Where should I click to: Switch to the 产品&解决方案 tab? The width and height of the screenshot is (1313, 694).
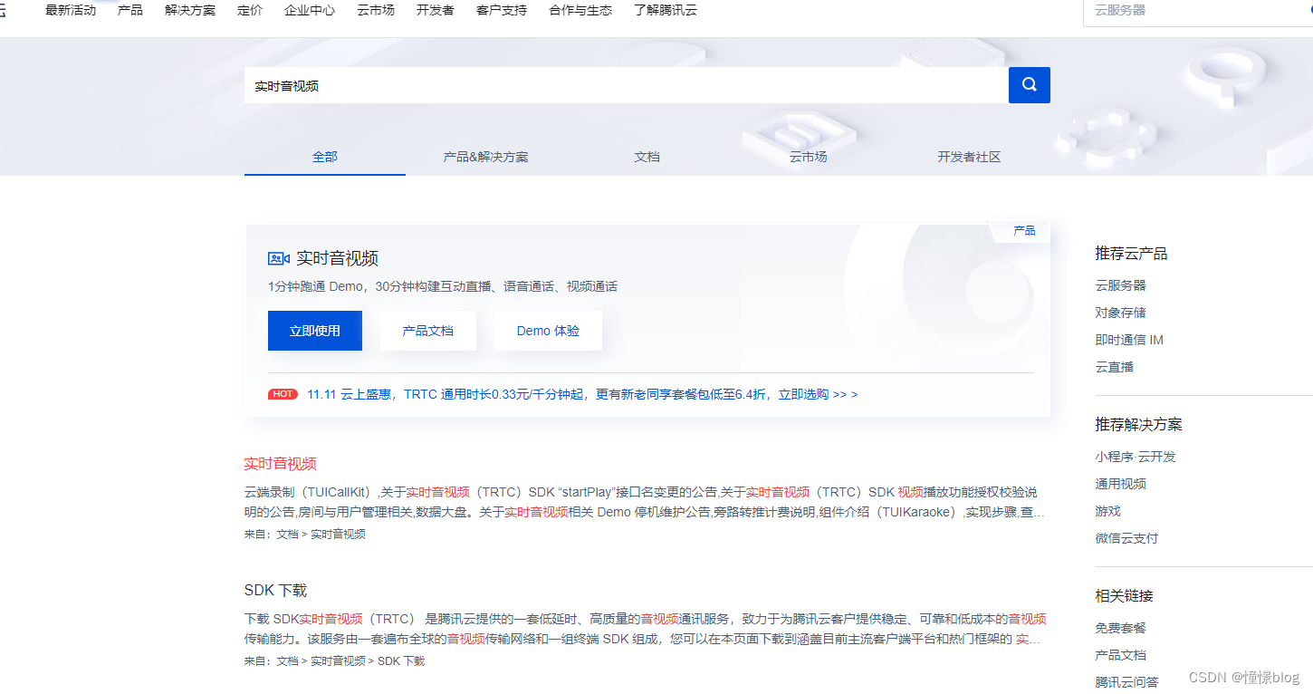click(486, 157)
